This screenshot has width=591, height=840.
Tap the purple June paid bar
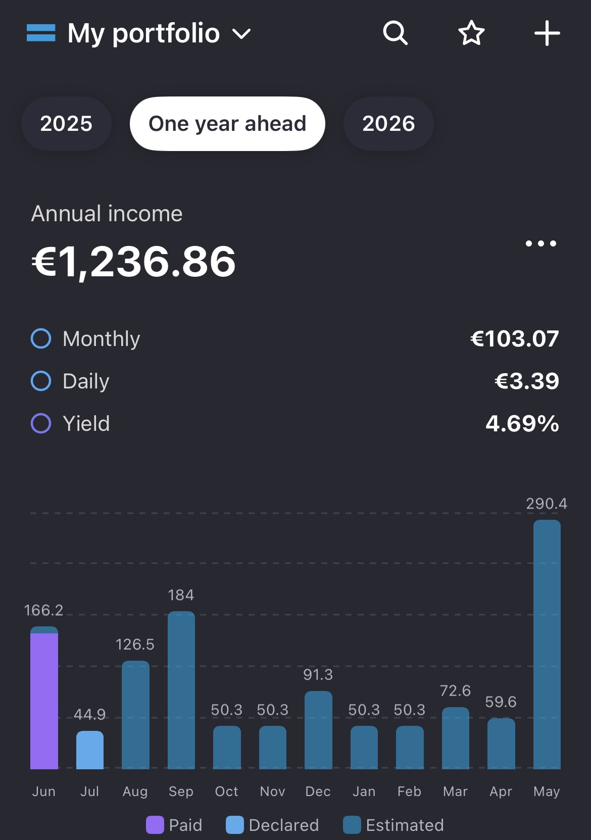44,701
